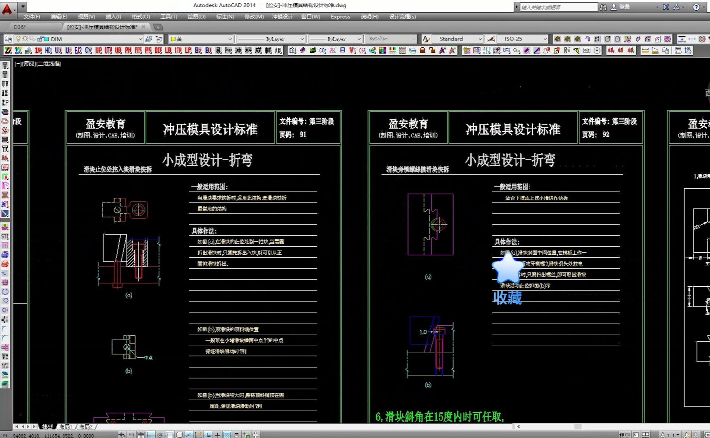
Task: Click the lock icon in toolbar
Action: click(422, 50)
